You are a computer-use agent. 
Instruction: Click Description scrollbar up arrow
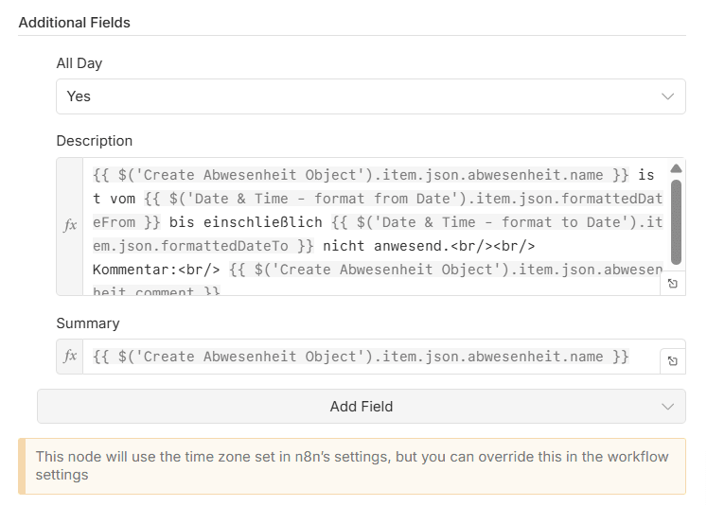[676, 168]
